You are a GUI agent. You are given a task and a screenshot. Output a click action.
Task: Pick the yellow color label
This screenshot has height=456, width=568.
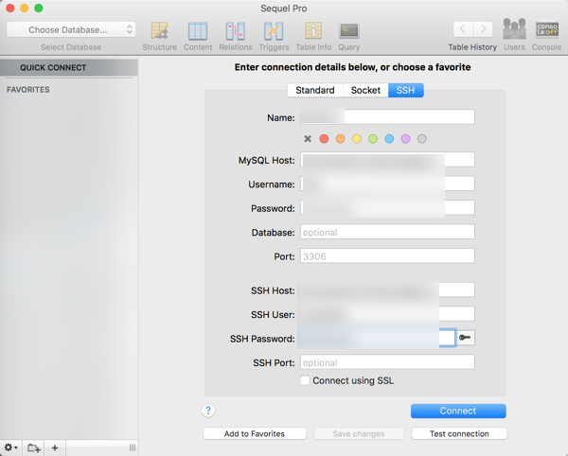pos(357,139)
